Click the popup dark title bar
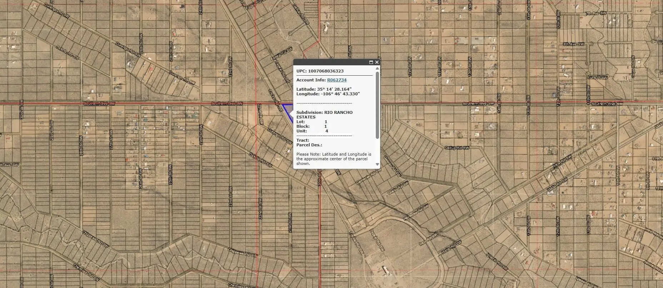Screen dimensions: 663x288 pyautogui.click(x=329, y=62)
